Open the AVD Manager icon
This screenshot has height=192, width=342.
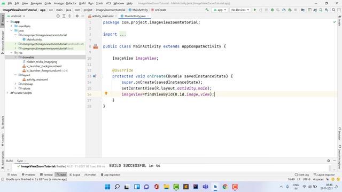(x=321, y=10)
